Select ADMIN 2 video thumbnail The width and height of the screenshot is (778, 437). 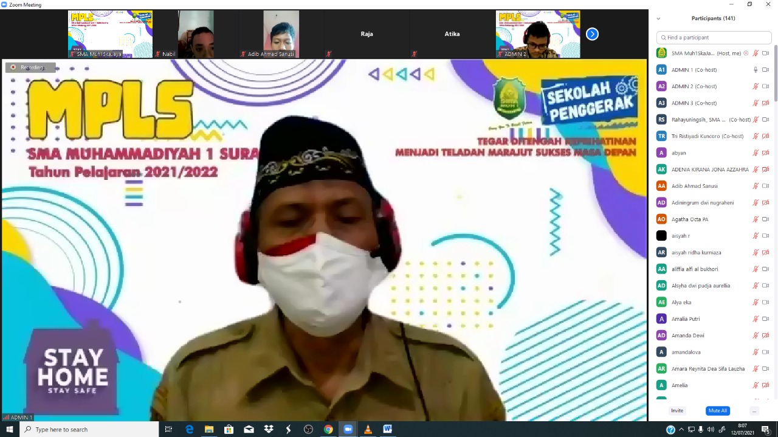[538, 34]
